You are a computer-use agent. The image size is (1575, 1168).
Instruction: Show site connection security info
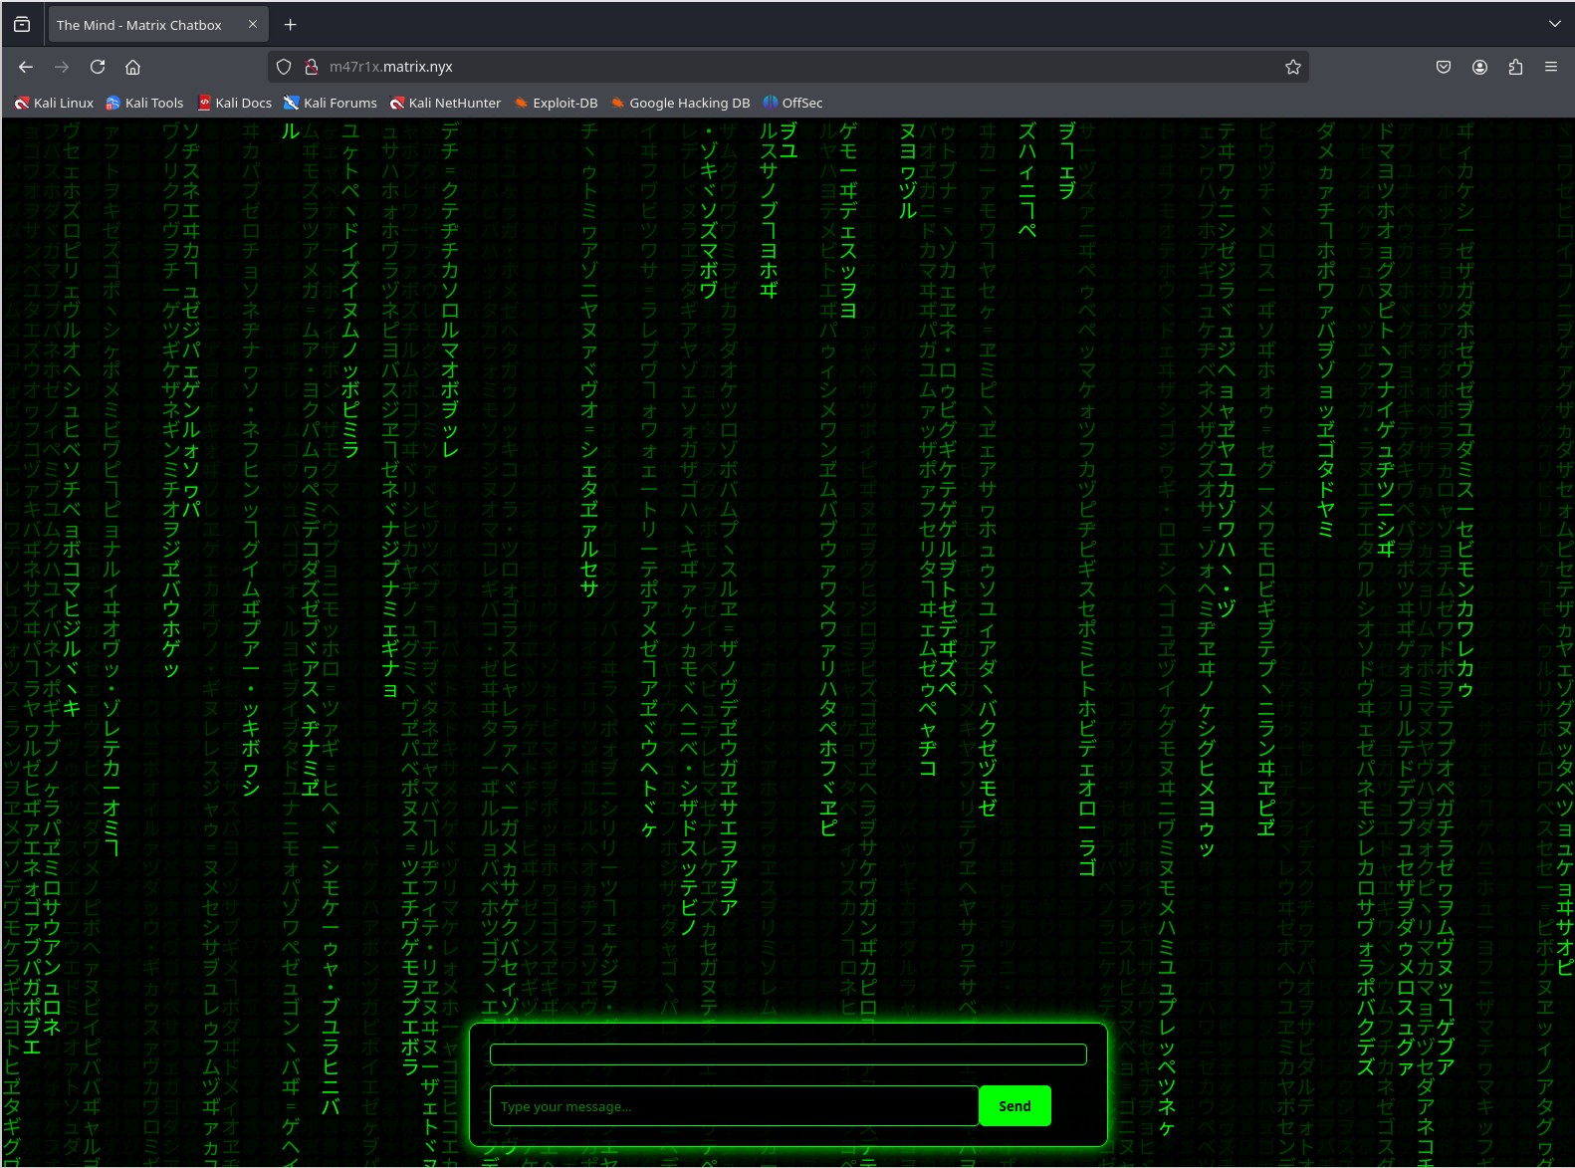[311, 67]
